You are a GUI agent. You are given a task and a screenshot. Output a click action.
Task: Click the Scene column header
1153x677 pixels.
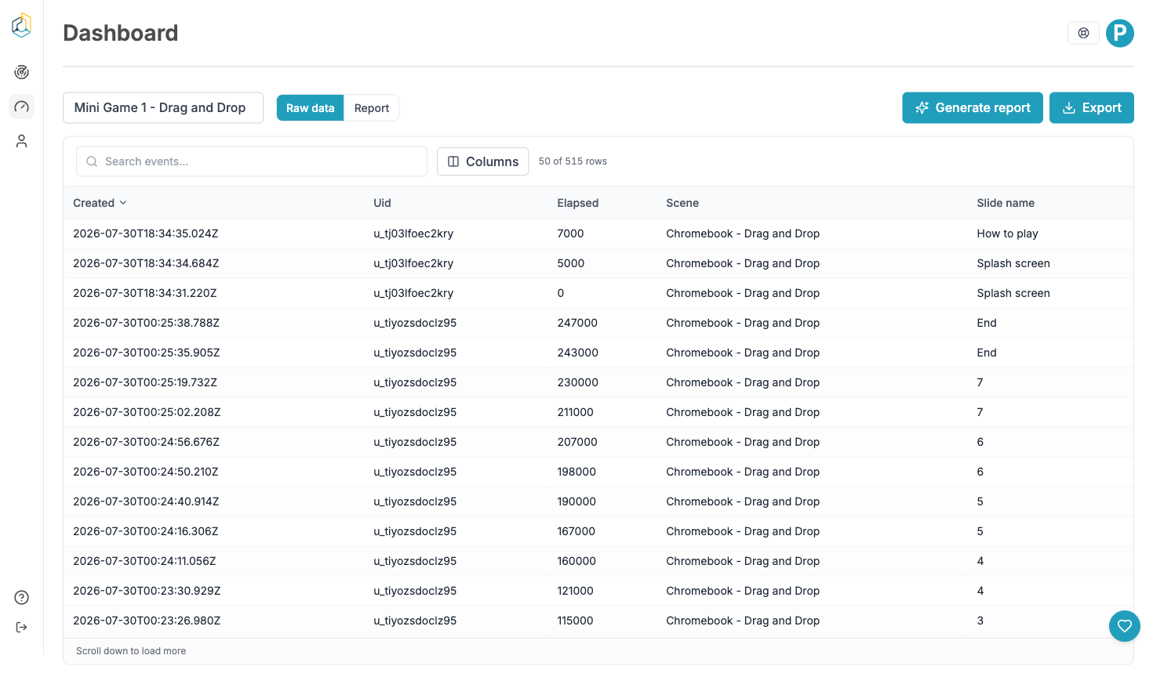click(x=682, y=203)
